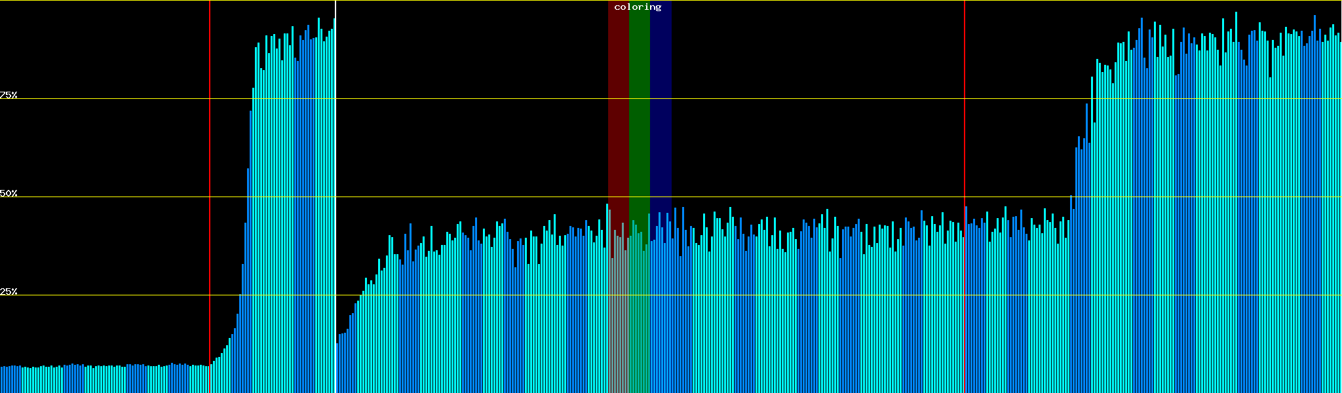
Task: Click the 50% axis label
Action: (x=9, y=193)
